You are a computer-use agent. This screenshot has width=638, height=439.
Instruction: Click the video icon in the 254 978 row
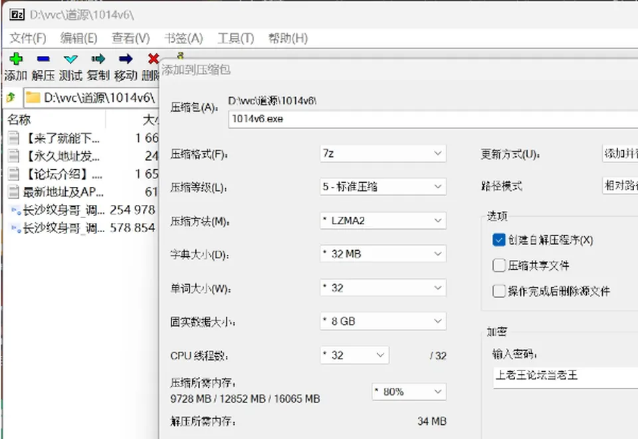pos(16,210)
